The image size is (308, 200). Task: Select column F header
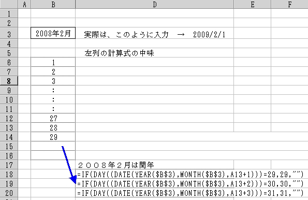(289, 4)
